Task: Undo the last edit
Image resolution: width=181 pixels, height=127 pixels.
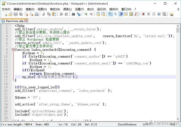Action: [61, 14]
